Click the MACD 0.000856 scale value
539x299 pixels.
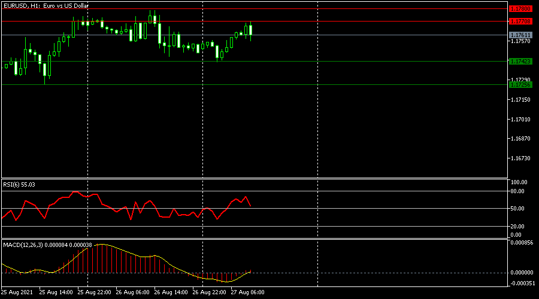point(522,242)
